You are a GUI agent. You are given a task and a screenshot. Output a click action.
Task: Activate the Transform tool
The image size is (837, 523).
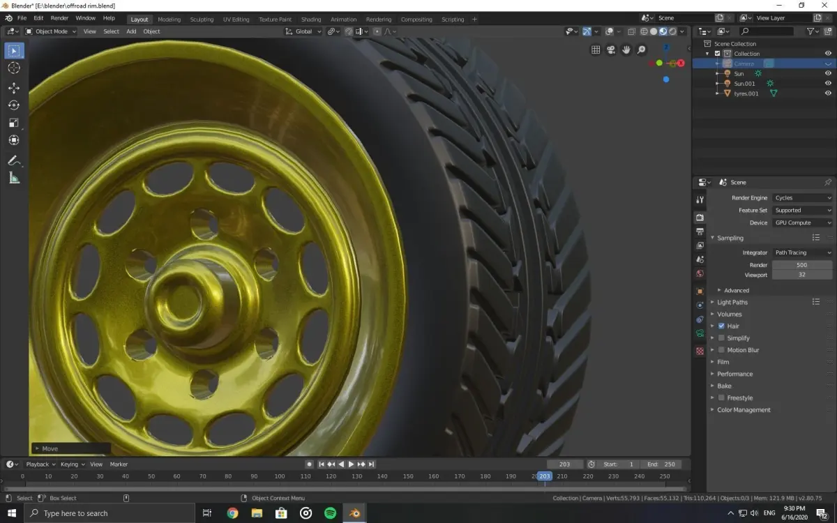pos(14,140)
